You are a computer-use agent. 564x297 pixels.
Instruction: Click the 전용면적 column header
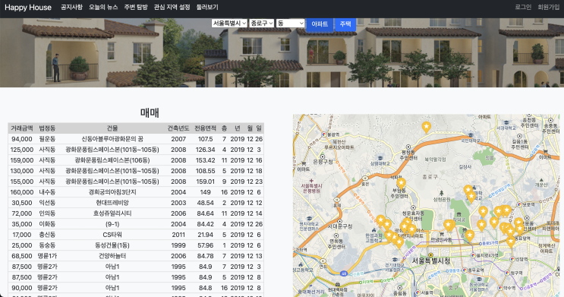206,128
